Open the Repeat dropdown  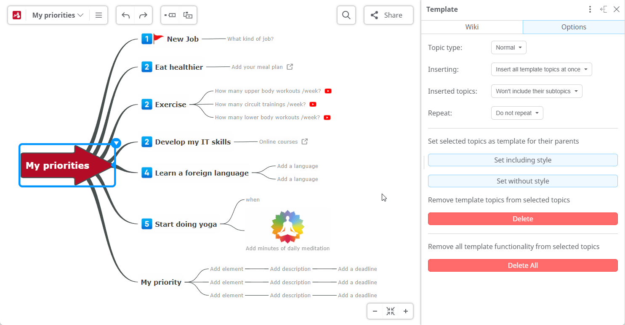[517, 113]
